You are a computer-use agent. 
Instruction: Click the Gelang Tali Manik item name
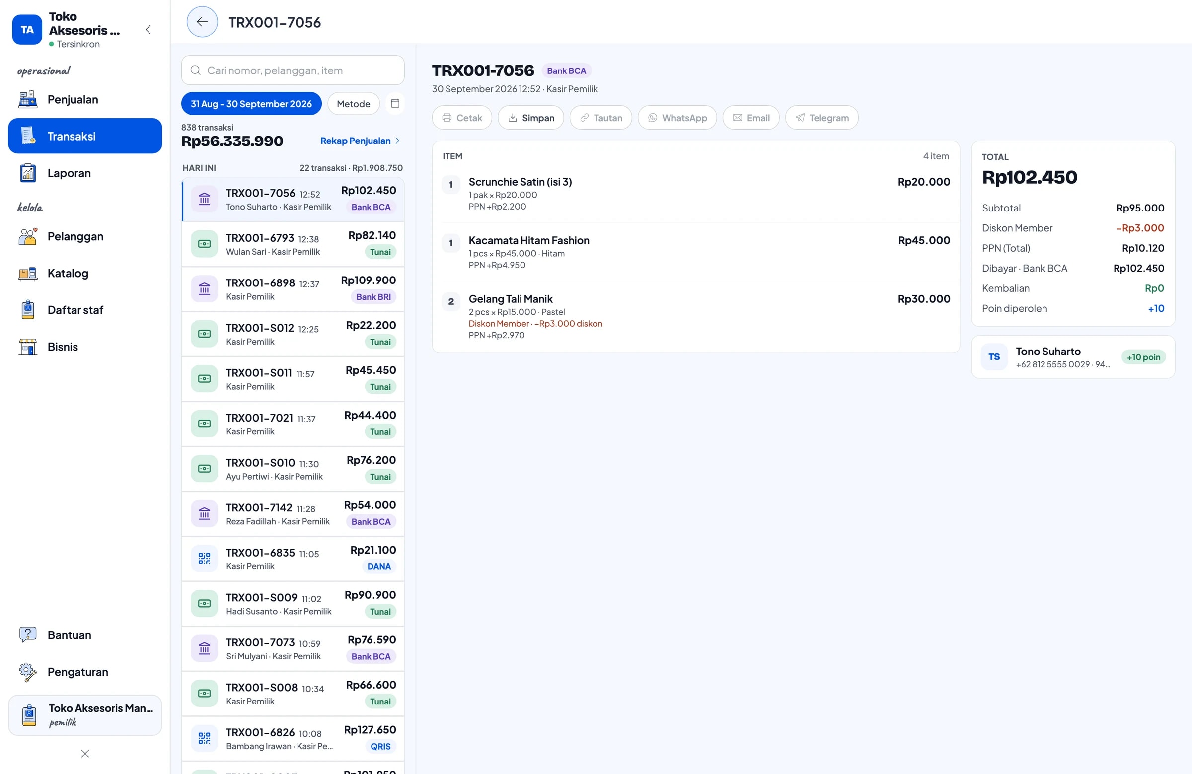[511, 299]
